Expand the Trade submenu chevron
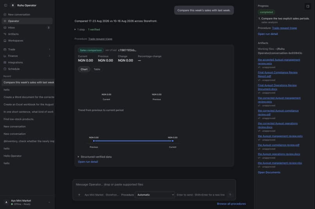Image resolution: width=315 pixels, height=209 pixels. tap(49, 49)
